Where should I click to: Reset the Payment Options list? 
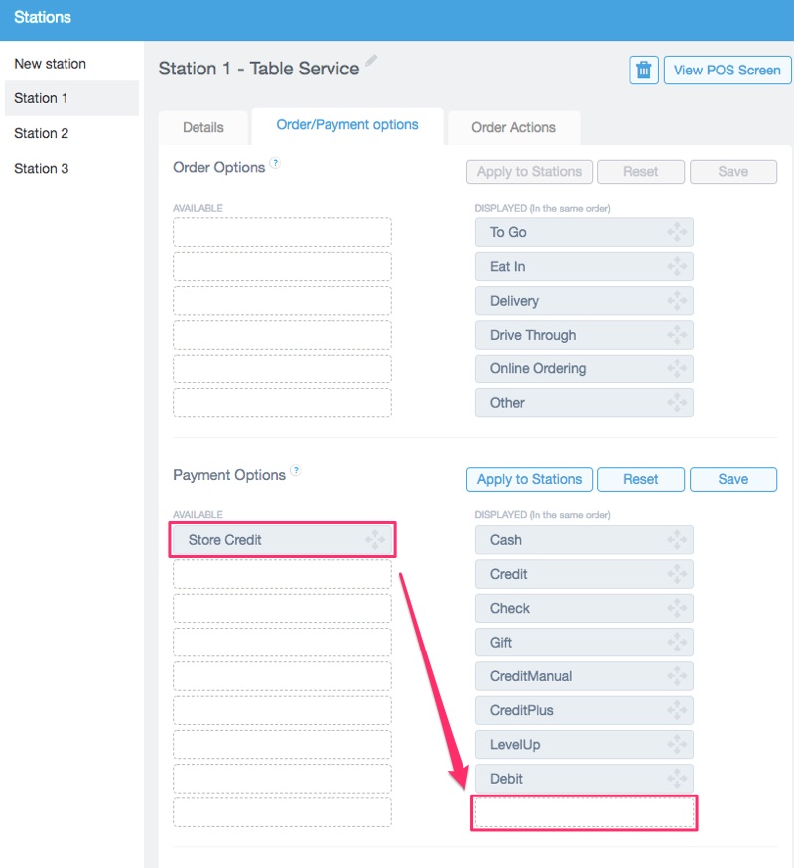tap(641, 479)
